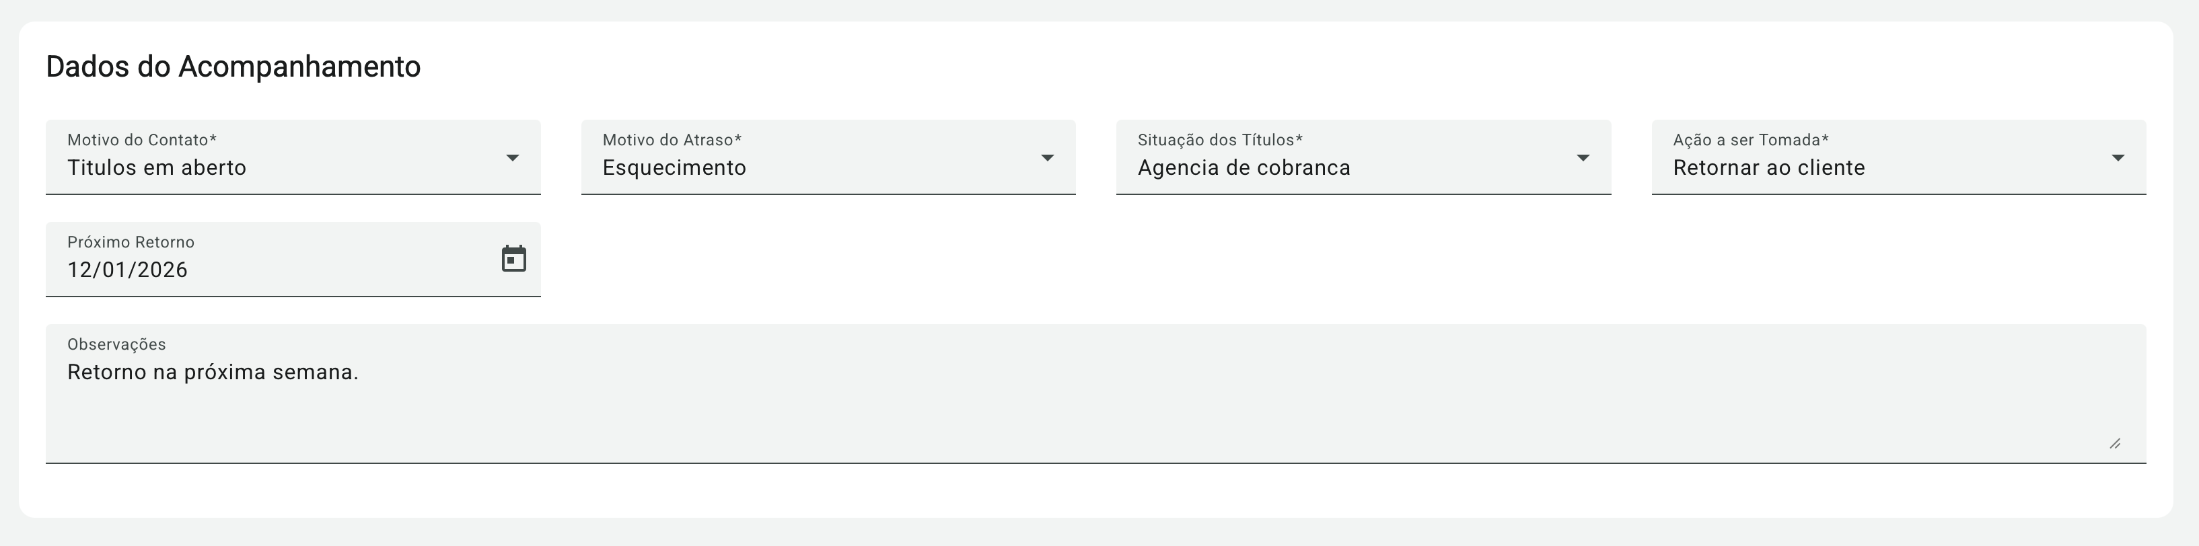
Task: Click the "Motivo do Contato*" field label
Action: pyautogui.click(x=142, y=140)
